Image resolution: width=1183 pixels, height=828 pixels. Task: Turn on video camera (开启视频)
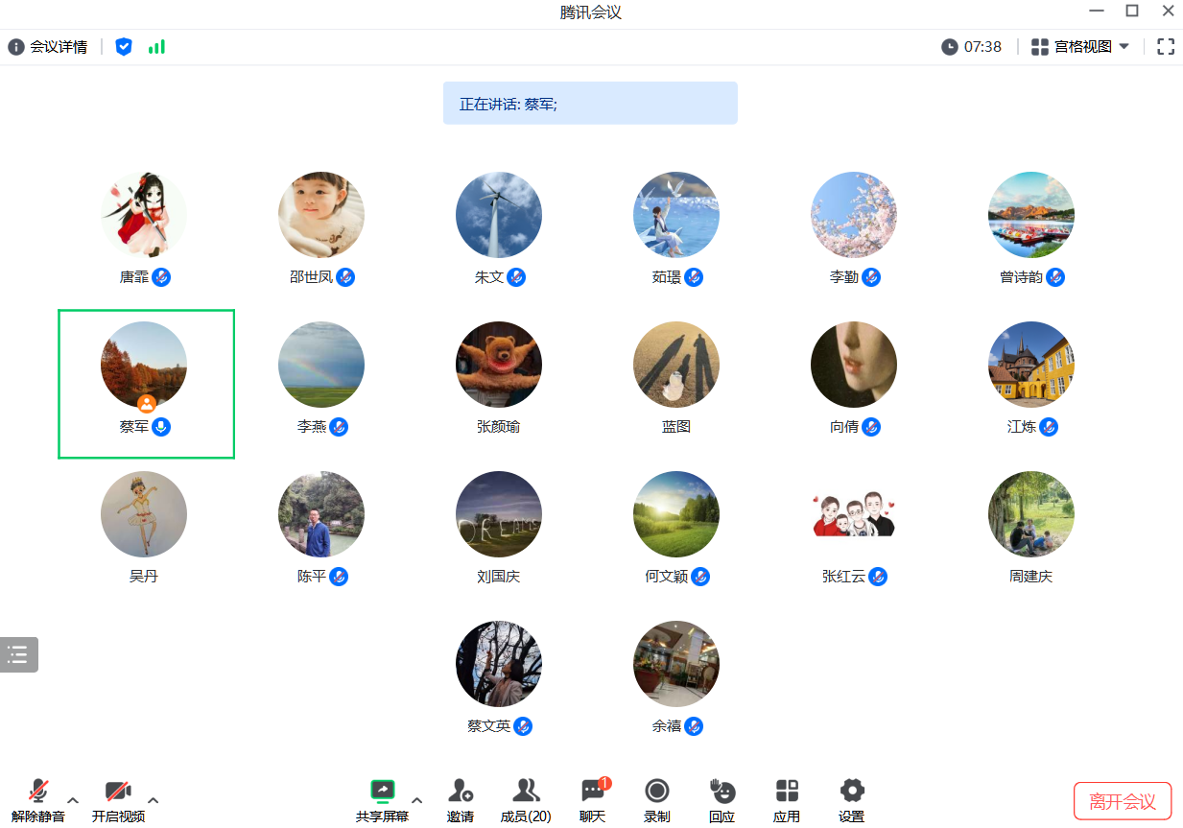(118, 793)
